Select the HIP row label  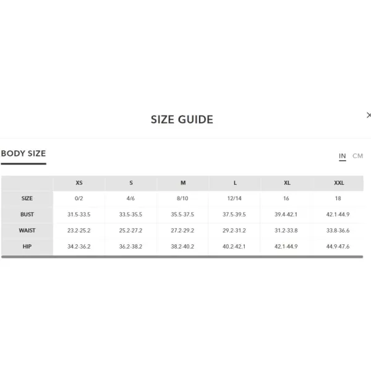(x=27, y=247)
